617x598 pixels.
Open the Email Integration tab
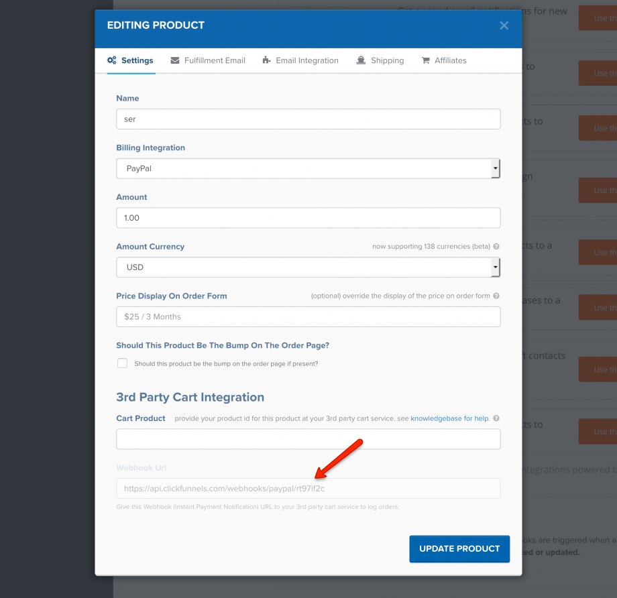(x=306, y=60)
